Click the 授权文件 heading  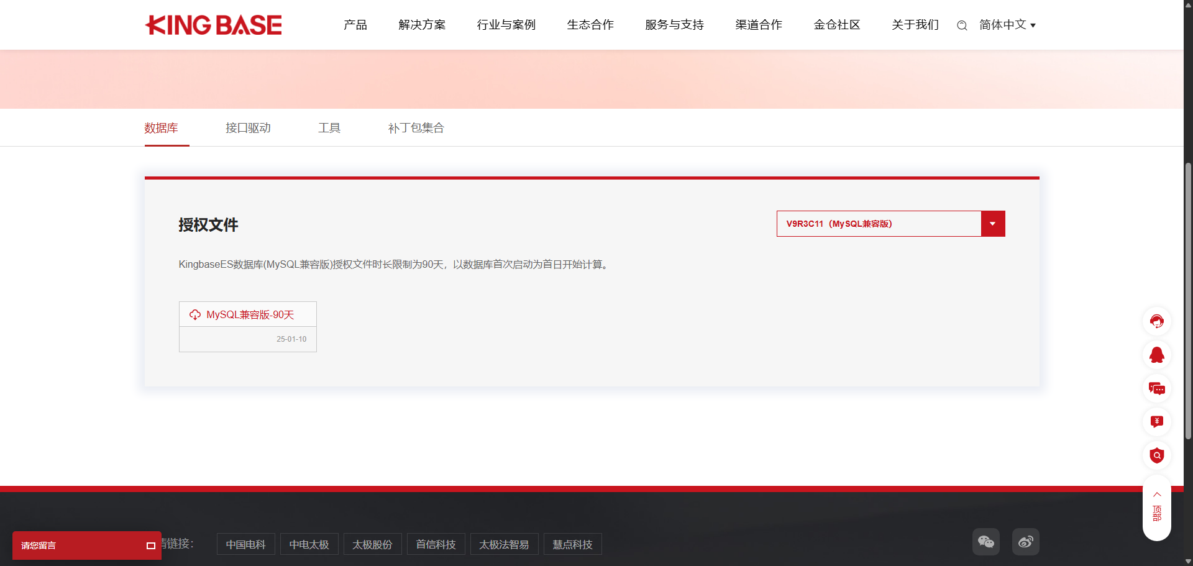tap(208, 225)
